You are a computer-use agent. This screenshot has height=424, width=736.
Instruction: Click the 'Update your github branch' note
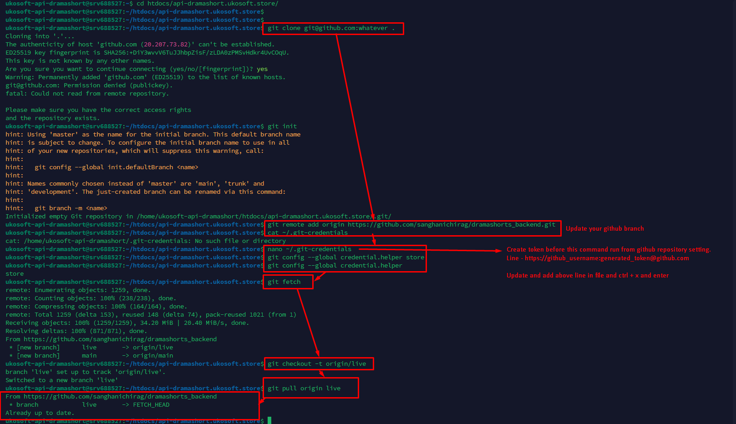click(605, 229)
